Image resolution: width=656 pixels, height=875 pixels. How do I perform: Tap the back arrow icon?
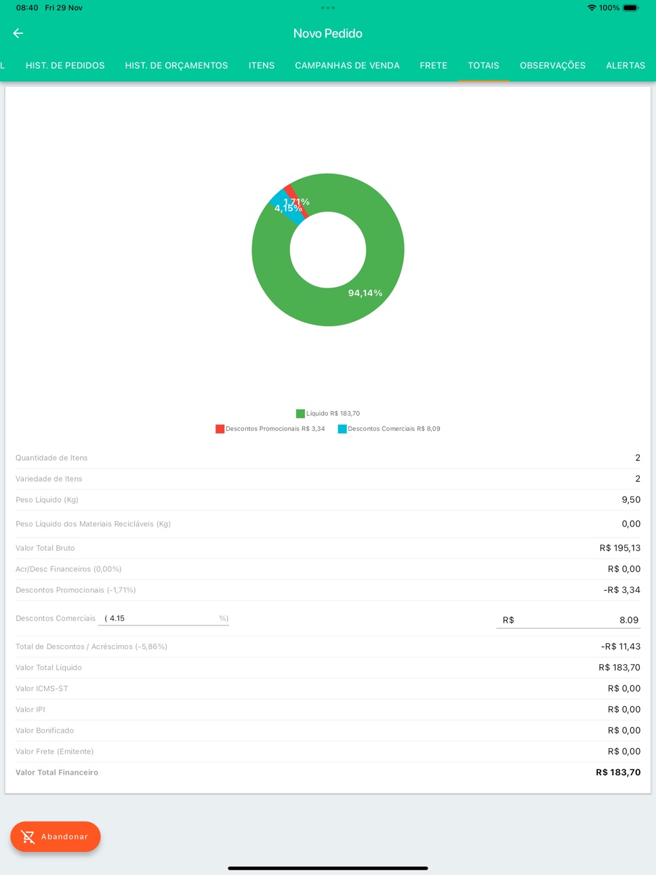(x=18, y=33)
